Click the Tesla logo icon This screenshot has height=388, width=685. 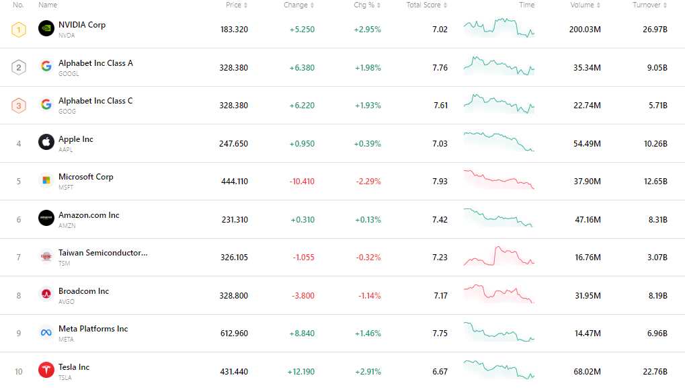point(46,371)
